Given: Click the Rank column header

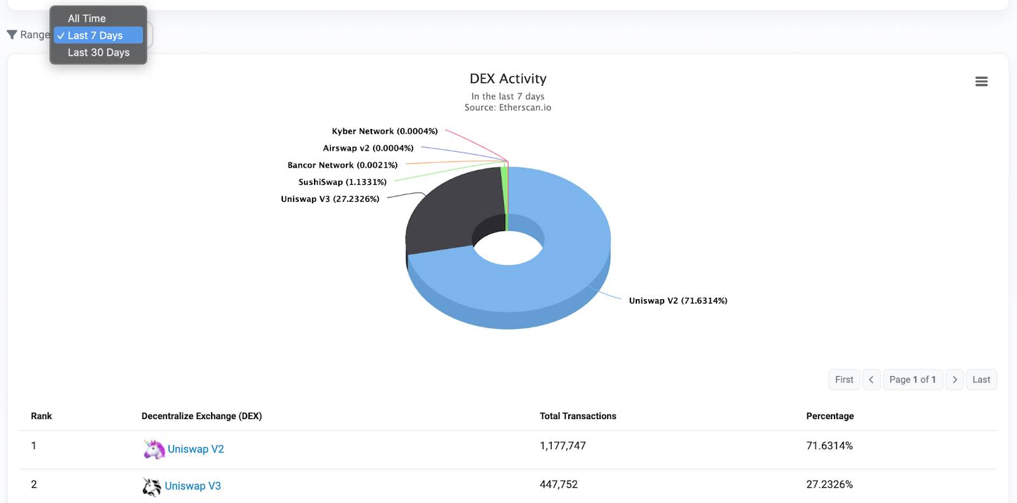Looking at the screenshot, I should tap(41, 416).
